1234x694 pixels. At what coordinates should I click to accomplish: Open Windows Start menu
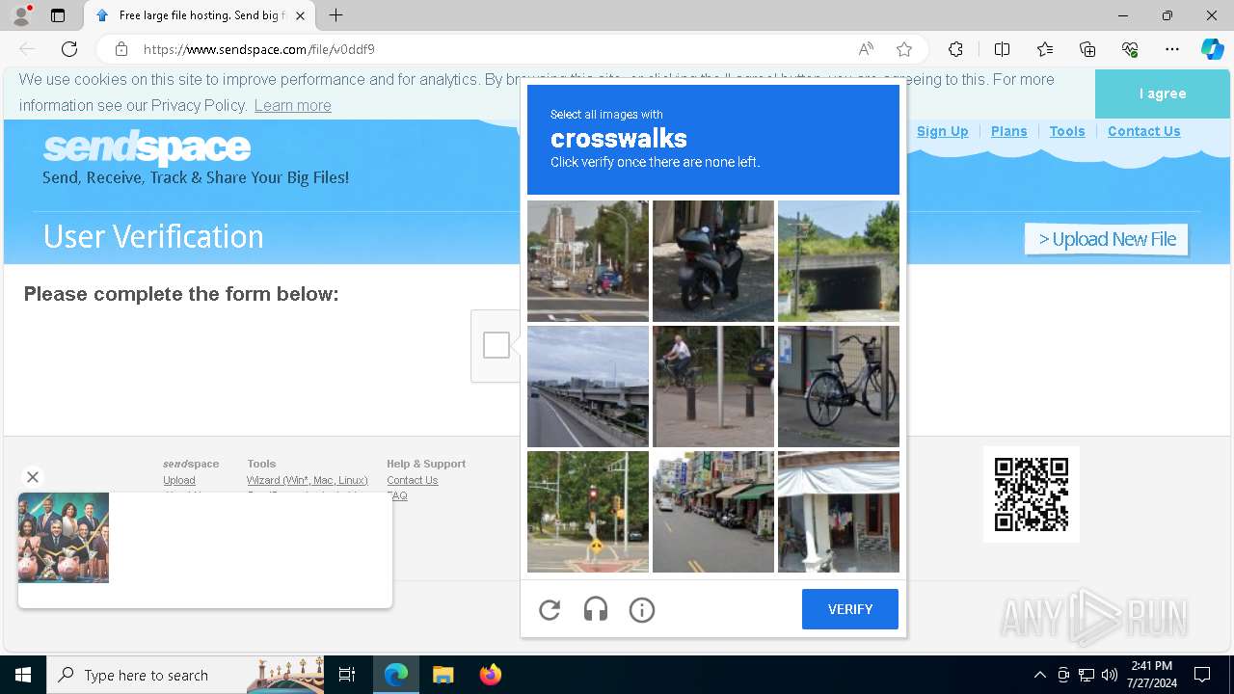point(23,675)
